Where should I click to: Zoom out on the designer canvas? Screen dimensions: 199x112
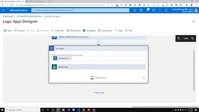192,39
